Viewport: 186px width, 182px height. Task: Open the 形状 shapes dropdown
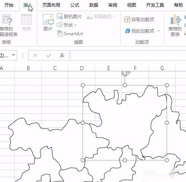point(67,25)
